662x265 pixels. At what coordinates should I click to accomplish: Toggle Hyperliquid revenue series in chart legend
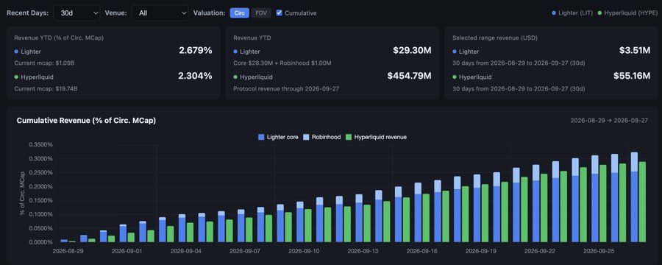pyautogui.click(x=376, y=137)
